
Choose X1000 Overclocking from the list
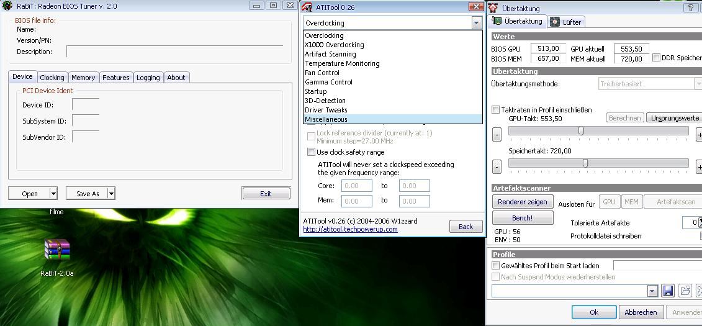point(393,45)
